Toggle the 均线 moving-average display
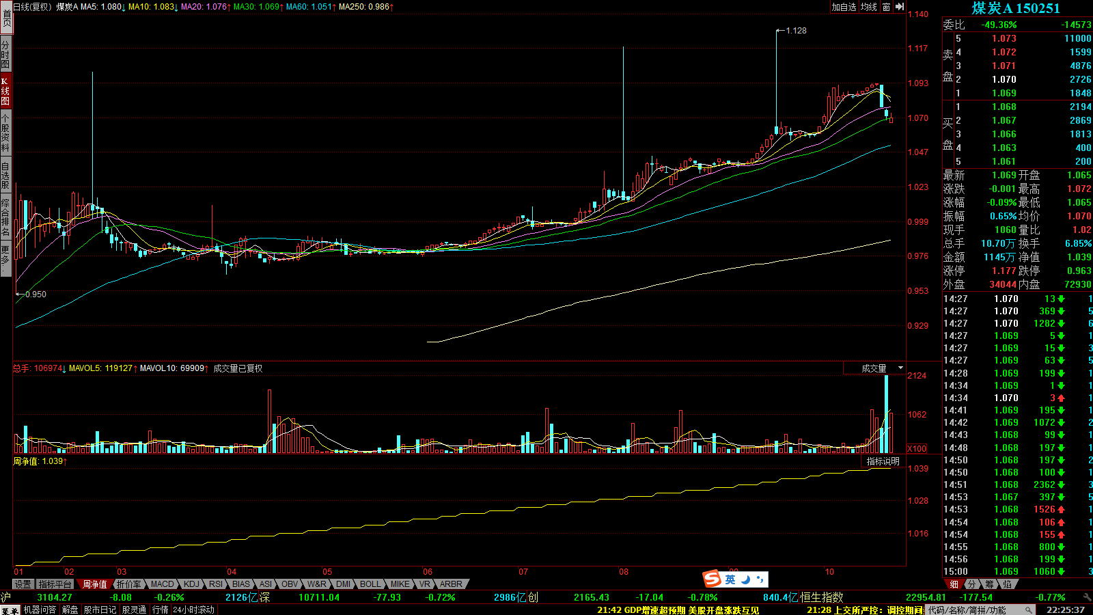The image size is (1093, 615). click(869, 7)
